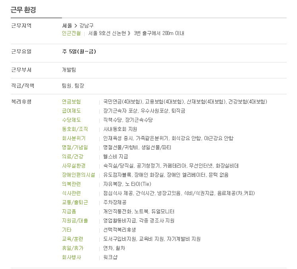Click the 회사분위기 label
This screenshot has height=269, width=297.
[74, 138]
